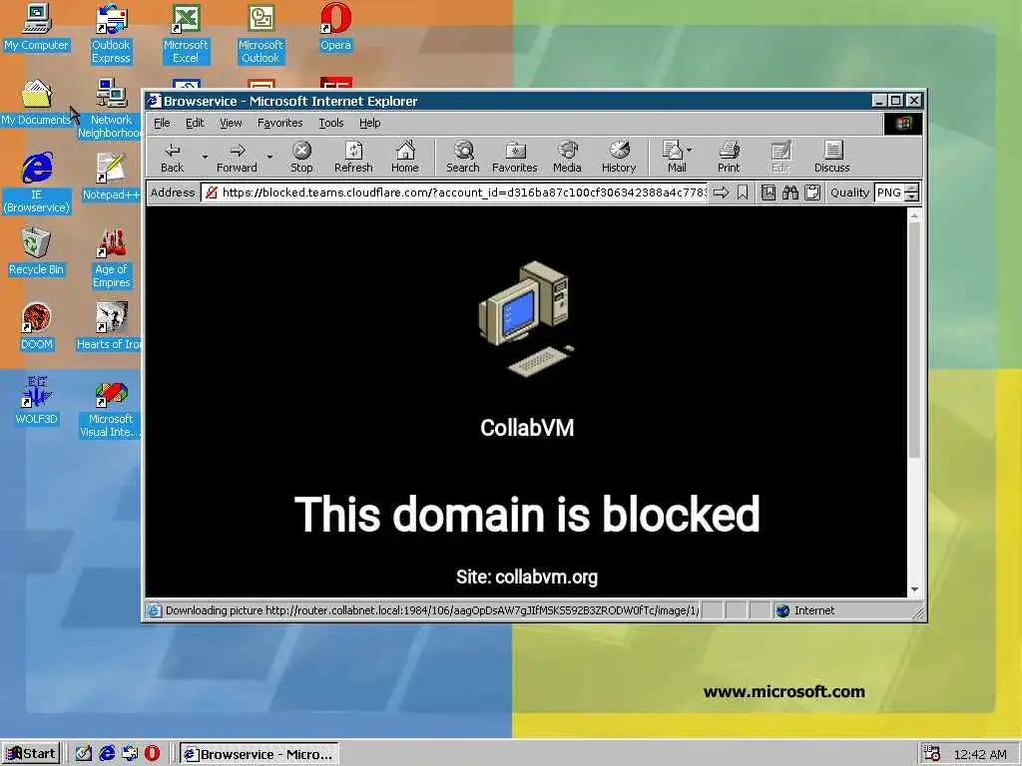Image resolution: width=1022 pixels, height=766 pixels.
Task: Go back with the Back toolbar button
Action: (x=172, y=157)
